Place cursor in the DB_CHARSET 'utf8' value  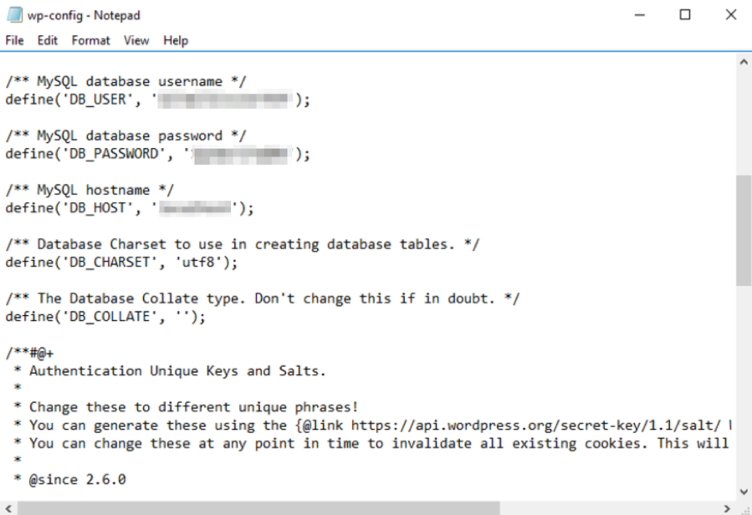[x=198, y=263]
